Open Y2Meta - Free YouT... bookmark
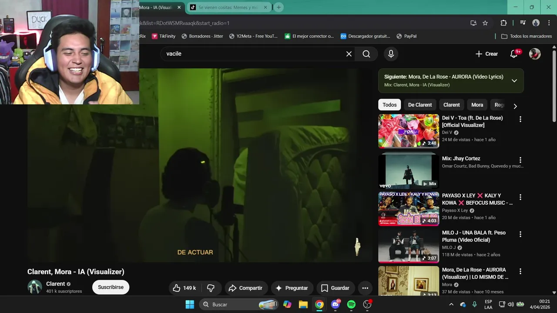 point(253,36)
